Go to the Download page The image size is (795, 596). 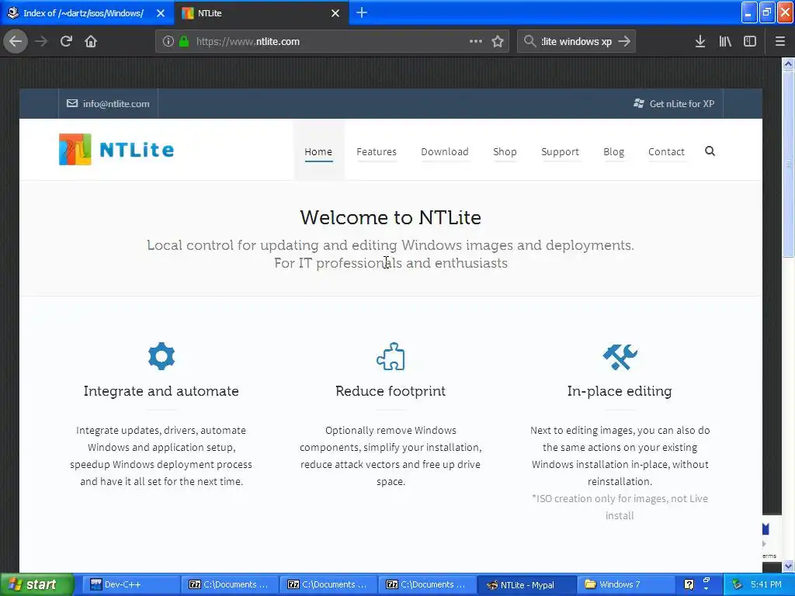(445, 151)
